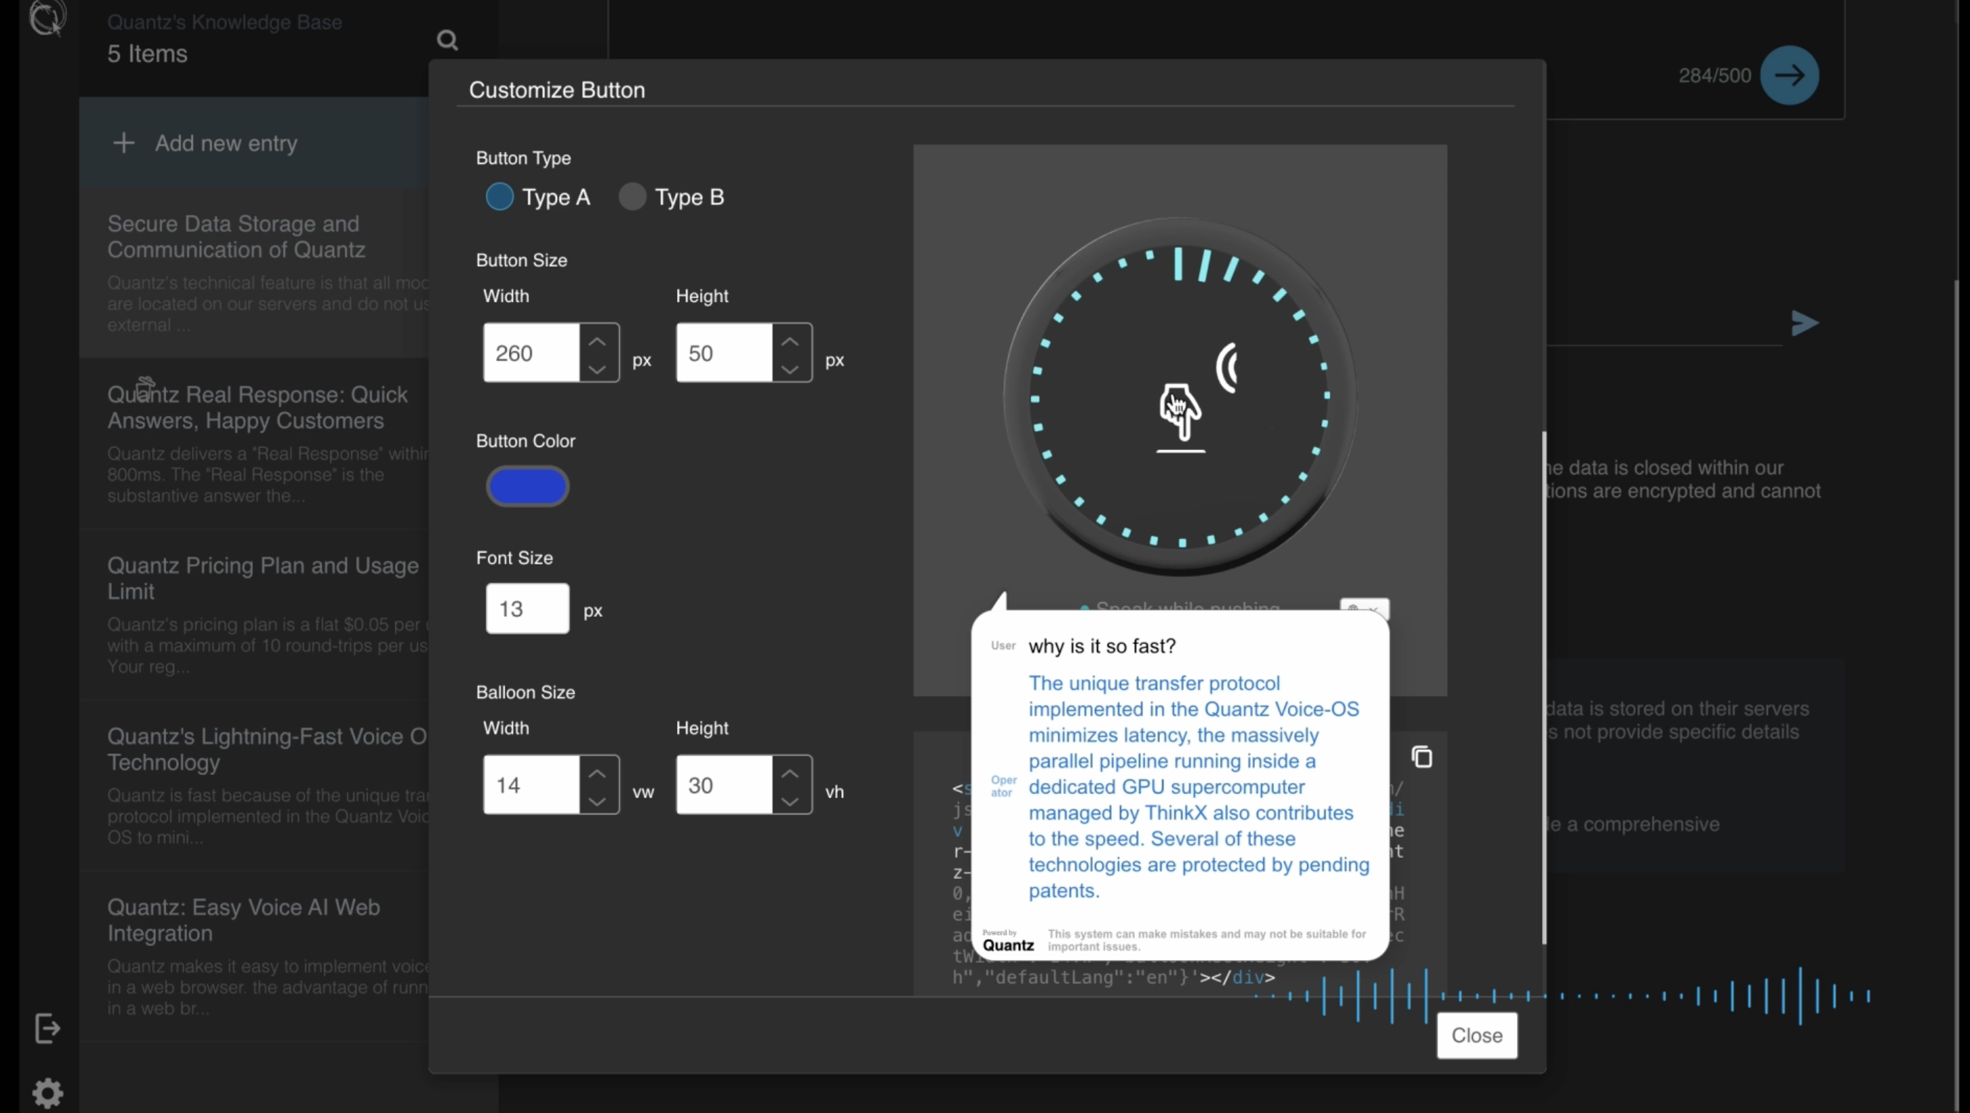The width and height of the screenshot is (1970, 1113).
Task: Click the send arrow icon in chat window
Action: 1804,323
